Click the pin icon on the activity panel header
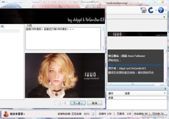This screenshot has height=119, width=169. coord(165,89)
